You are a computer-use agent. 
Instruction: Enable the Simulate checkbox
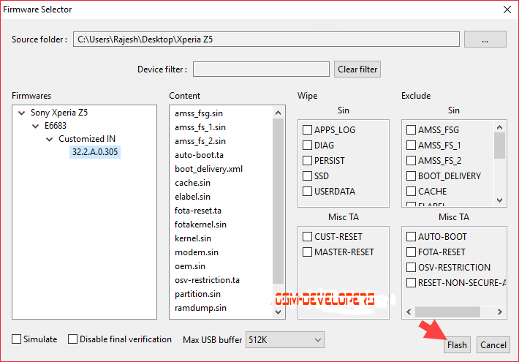pyautogui.click(x=16, y=339)
